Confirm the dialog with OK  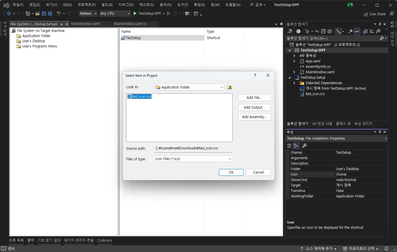tap(231, 172)
